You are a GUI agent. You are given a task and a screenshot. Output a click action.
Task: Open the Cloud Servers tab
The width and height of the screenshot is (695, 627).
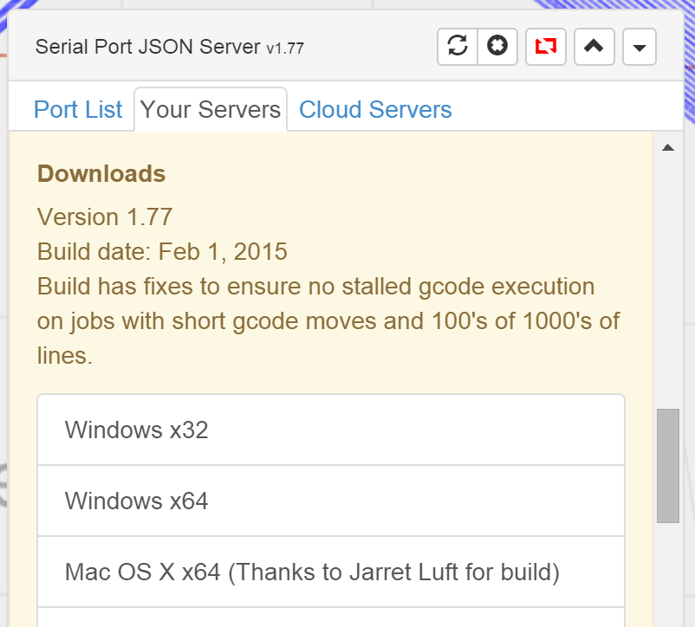375,110
